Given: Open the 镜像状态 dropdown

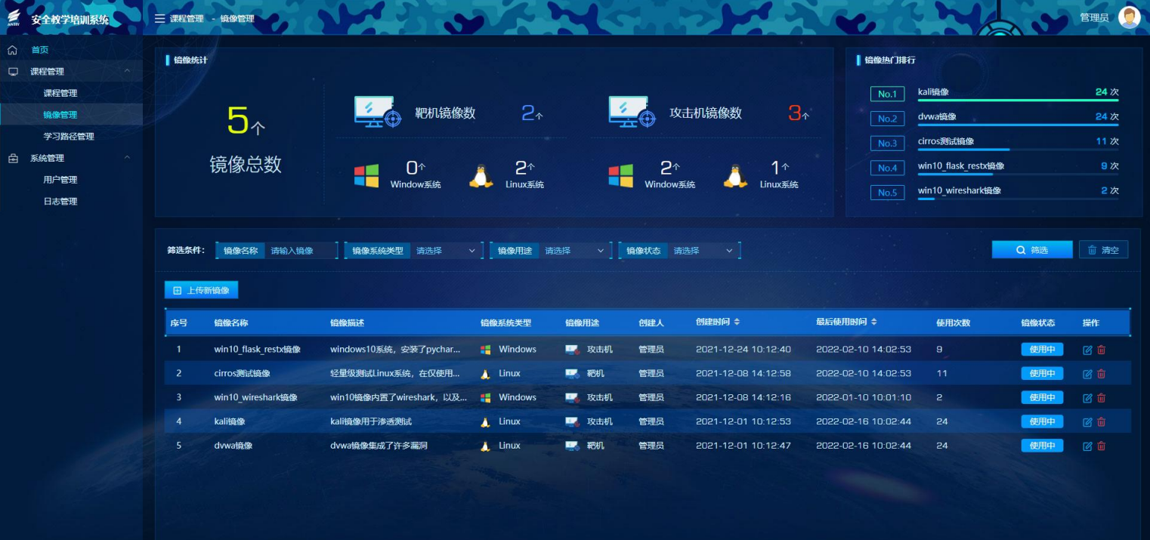Looking at the screenshot, I should point(703,249).
